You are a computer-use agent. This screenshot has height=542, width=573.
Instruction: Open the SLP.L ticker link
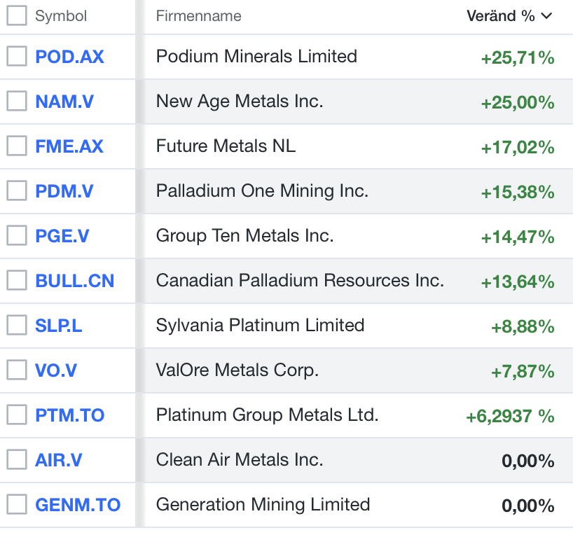tap(59, 326)
